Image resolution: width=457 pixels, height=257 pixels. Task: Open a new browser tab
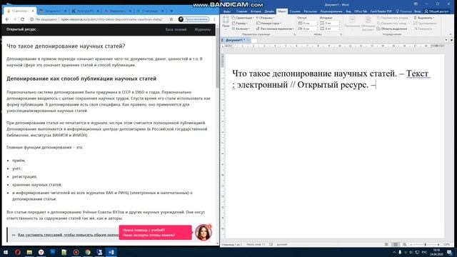coord(171,11)
